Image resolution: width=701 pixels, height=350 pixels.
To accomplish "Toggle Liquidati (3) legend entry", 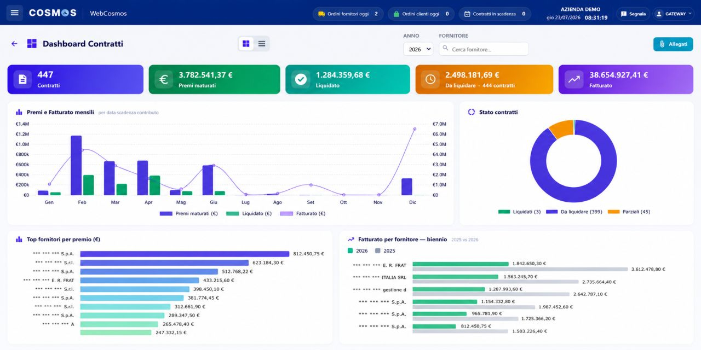I will point(519,212).
